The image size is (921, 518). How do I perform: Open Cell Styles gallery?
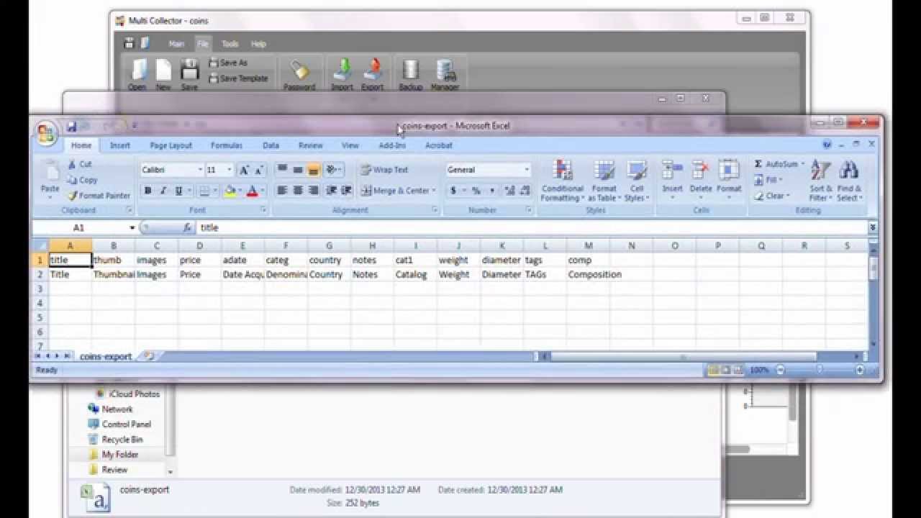[637, 181]
